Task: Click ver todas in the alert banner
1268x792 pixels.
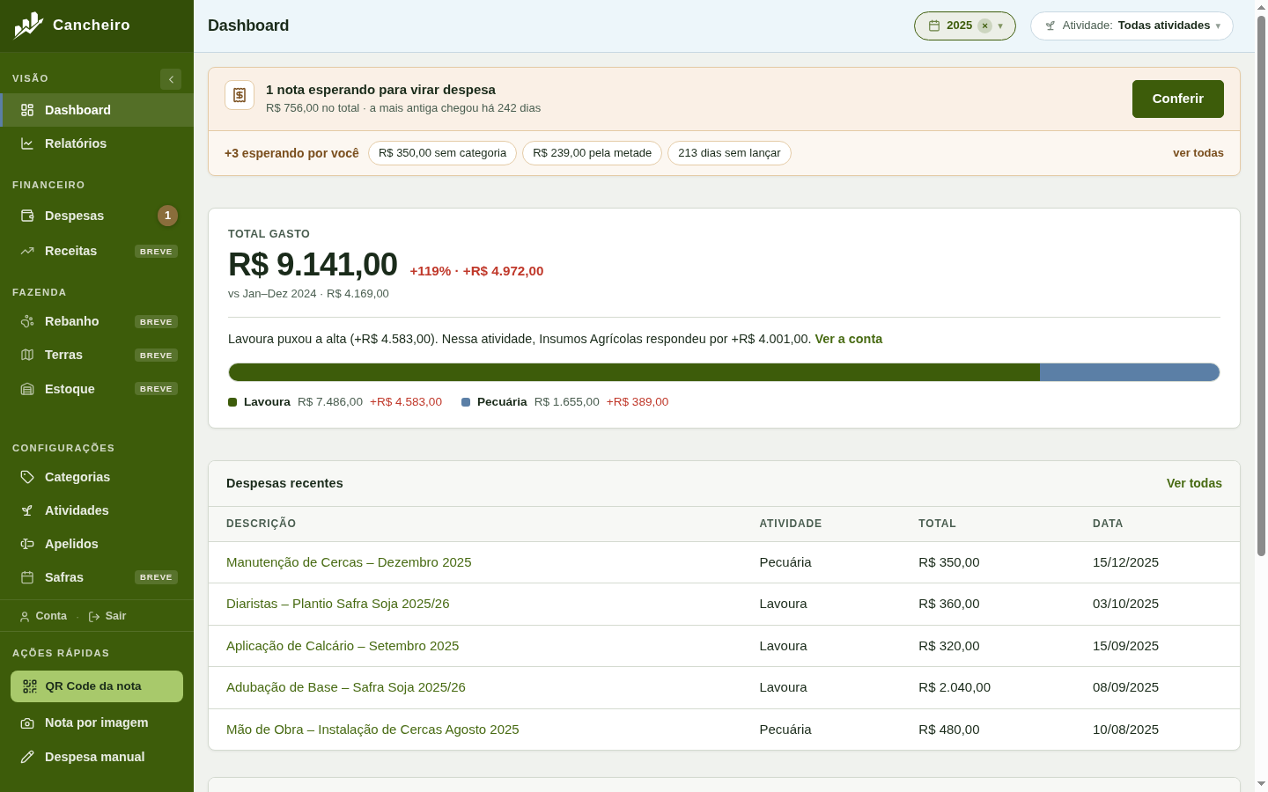Action: tap(1198, 153)
